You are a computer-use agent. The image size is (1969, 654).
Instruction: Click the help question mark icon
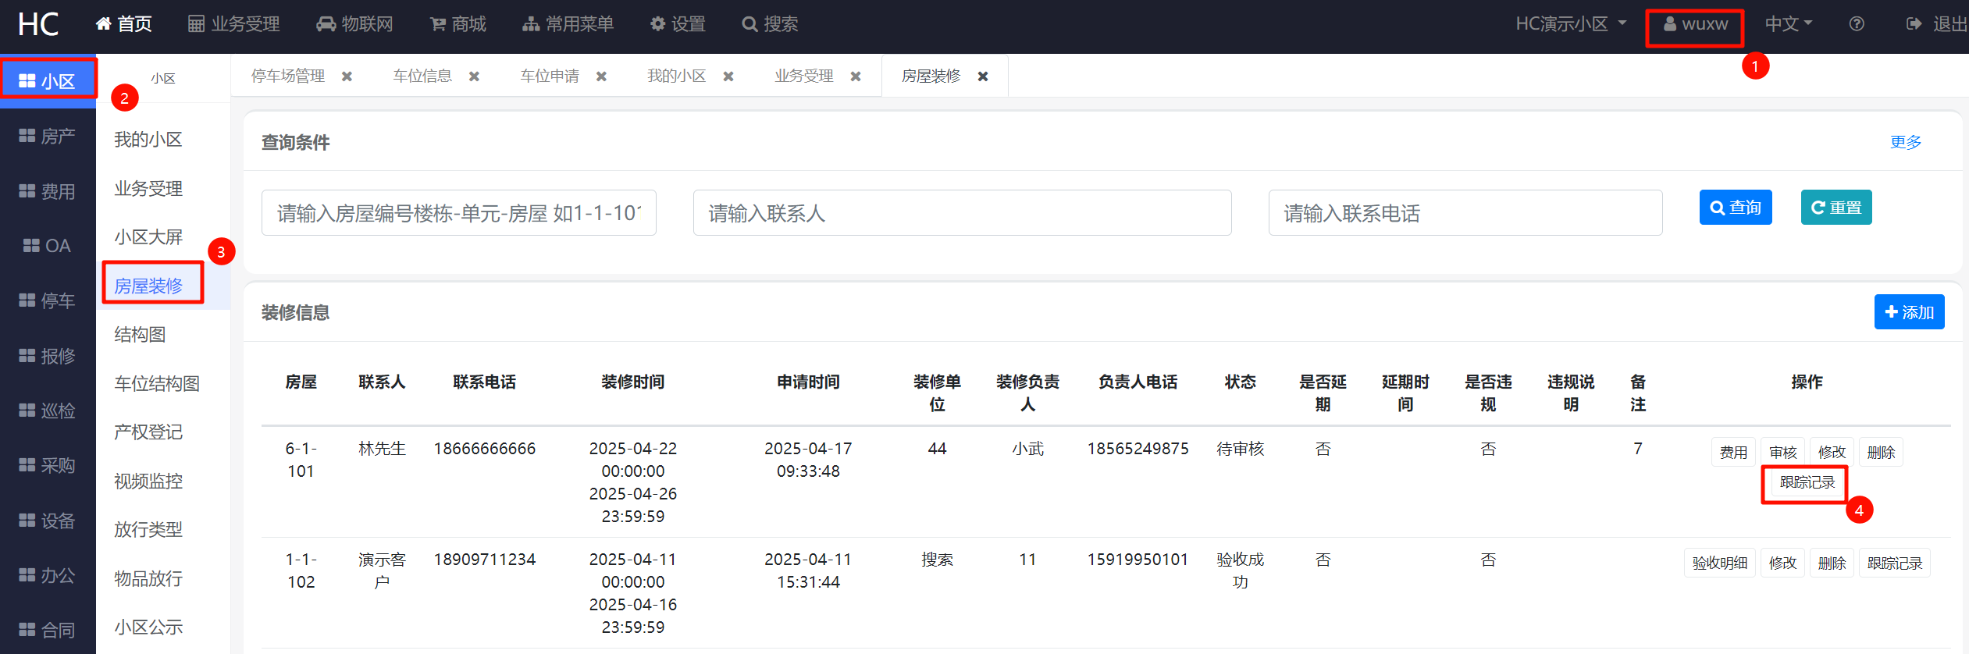(1857, 24)
